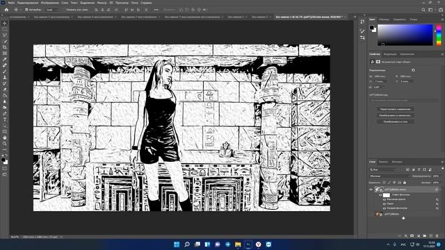Create new adjustment layer icon
Screen dimensions: 445x250
click(x=419, y=236)
